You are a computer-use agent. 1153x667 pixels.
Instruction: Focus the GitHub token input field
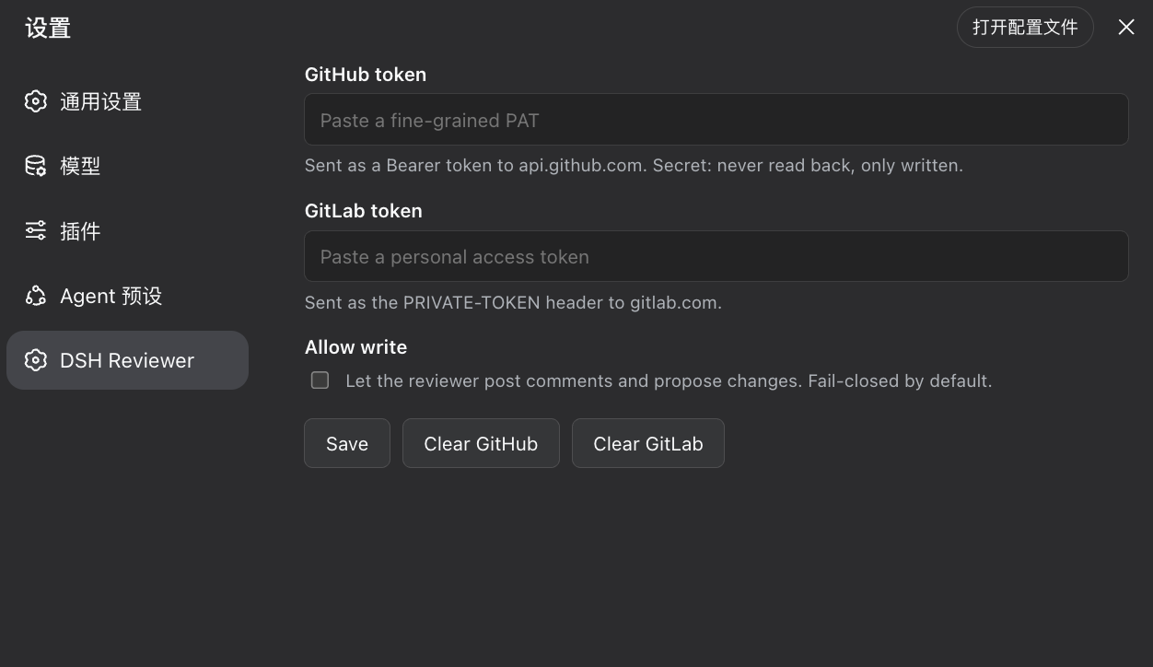pyautogui.click(x=716, y=120)
